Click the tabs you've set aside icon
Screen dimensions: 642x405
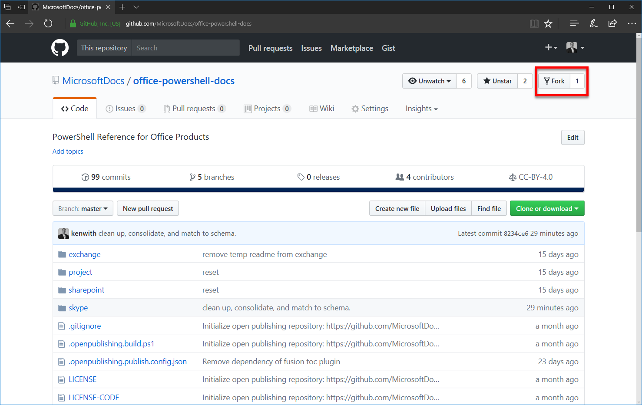pyautogui.click(x=7, y=7)
